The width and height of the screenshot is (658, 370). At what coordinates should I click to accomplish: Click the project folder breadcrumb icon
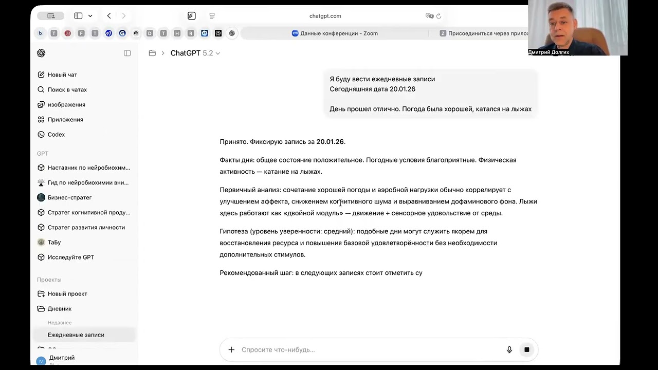click(152, 53)
